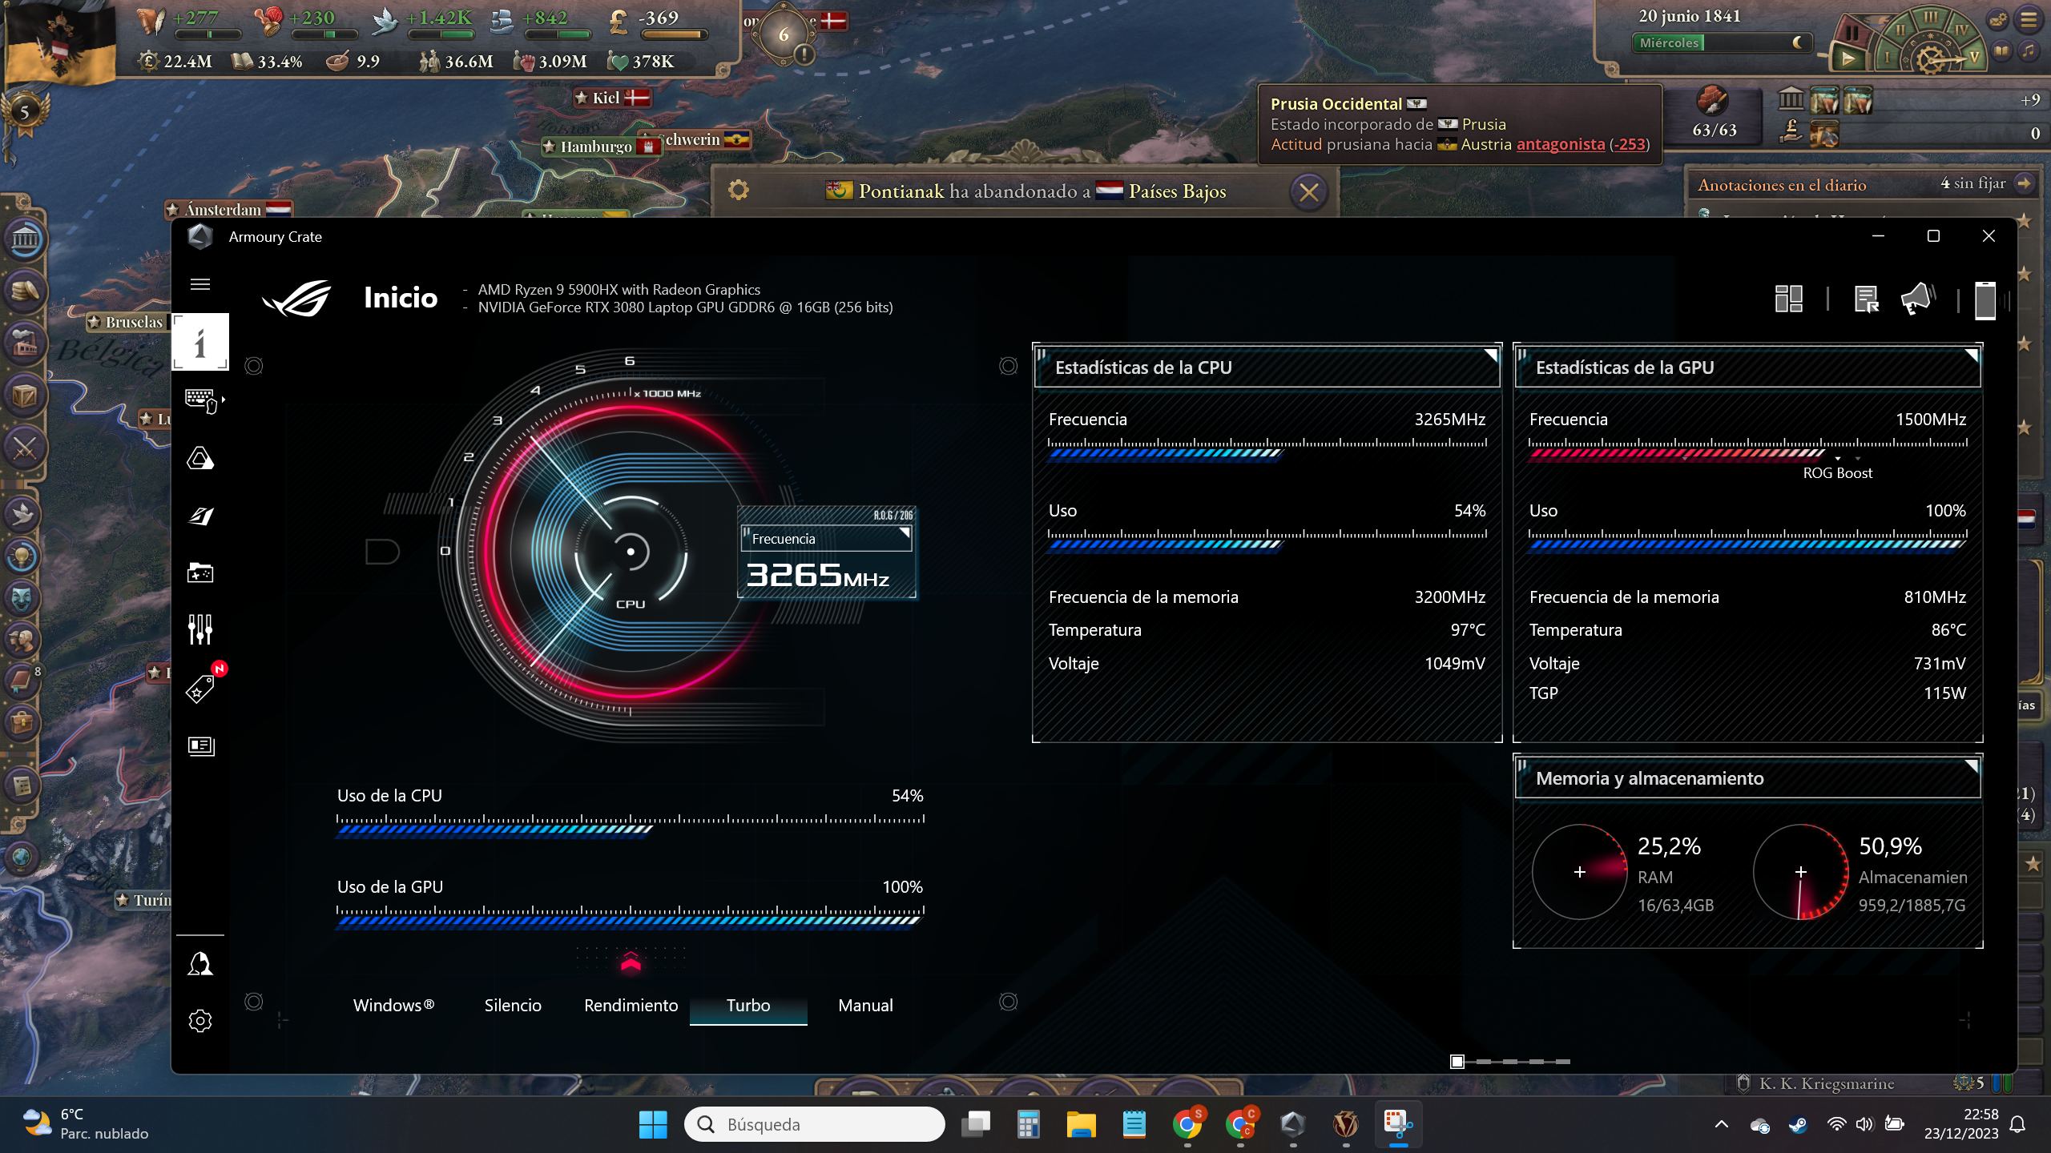
Task: Open game notification settings gear
Action: pos(739,190)
